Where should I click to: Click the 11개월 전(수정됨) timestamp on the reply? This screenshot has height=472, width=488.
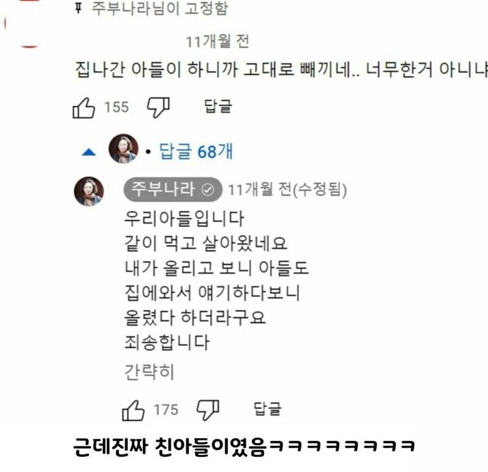click(x=287, y=190)
